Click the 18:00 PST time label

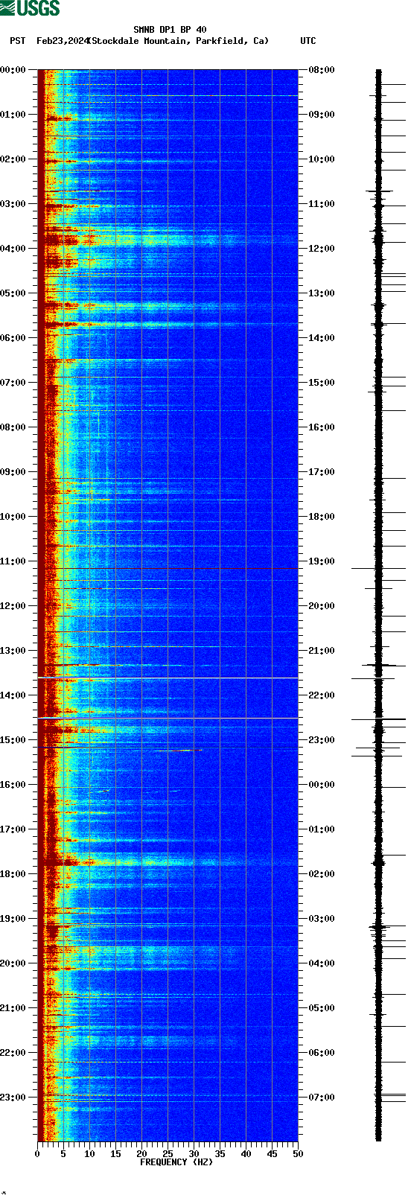13,874
